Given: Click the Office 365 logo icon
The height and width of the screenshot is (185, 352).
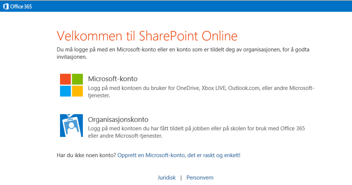Looking at the screenshot, I should (6, 6).
